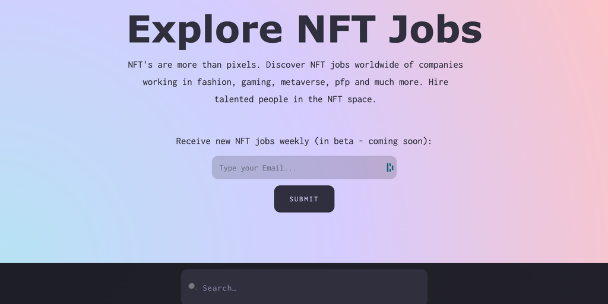Focus the "Type your Email..." input field
Screen dimensions: 608x304
pos(297,167)
